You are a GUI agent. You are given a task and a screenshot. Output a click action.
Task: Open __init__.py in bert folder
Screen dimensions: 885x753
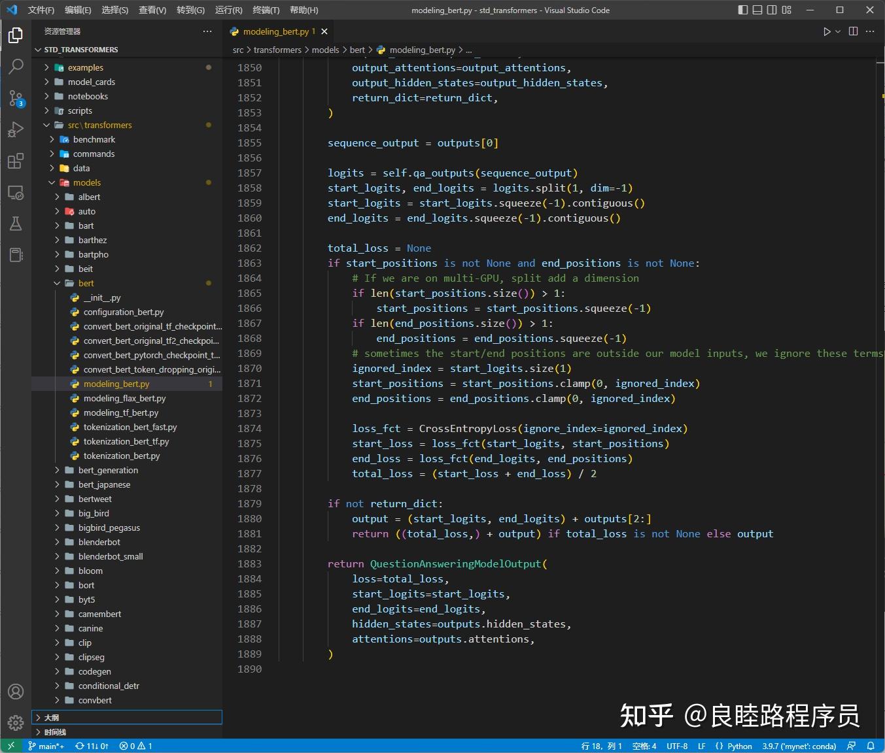coord(127,297)
